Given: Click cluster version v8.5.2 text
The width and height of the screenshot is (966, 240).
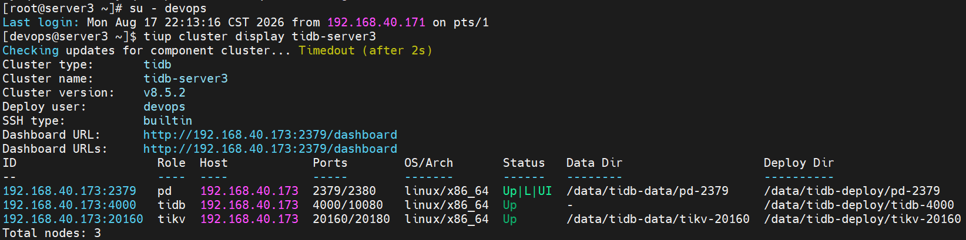Looking at the screenshot, I should coord(165,92).
